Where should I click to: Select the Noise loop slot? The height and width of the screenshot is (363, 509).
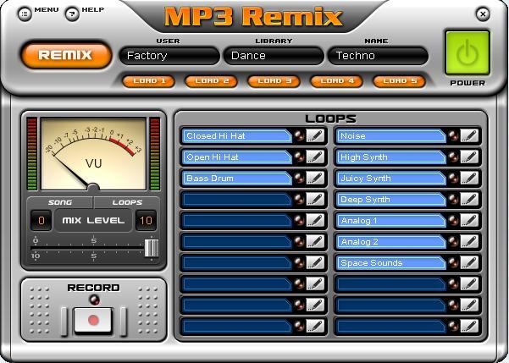pyautogui.click(x=390, y=135)
